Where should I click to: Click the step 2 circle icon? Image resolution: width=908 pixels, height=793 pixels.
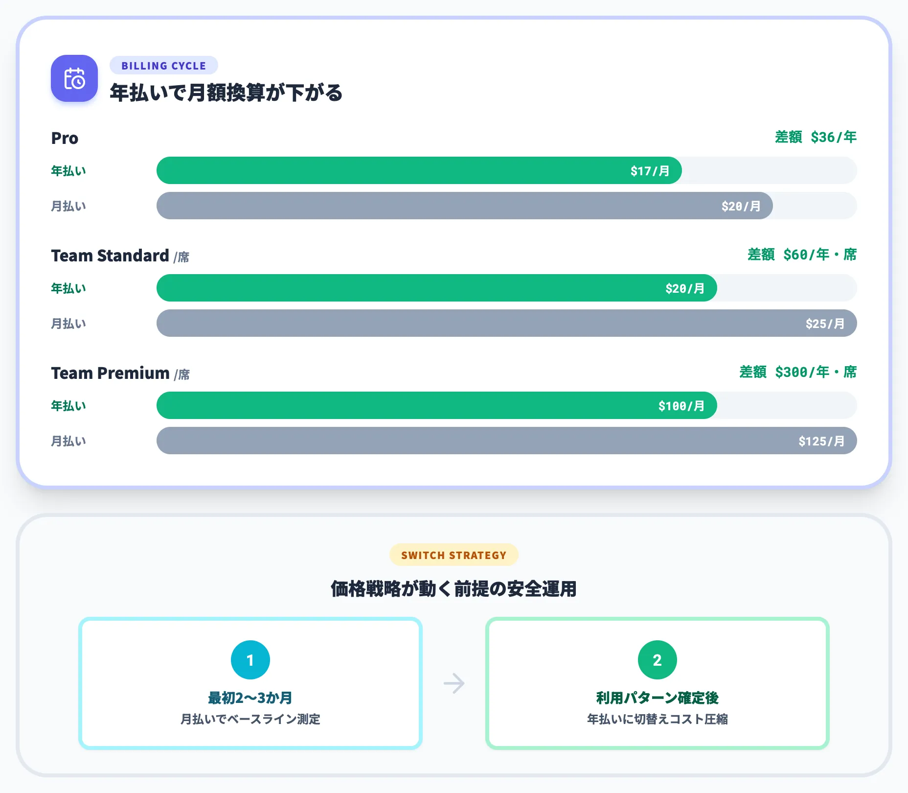point(658,660)
